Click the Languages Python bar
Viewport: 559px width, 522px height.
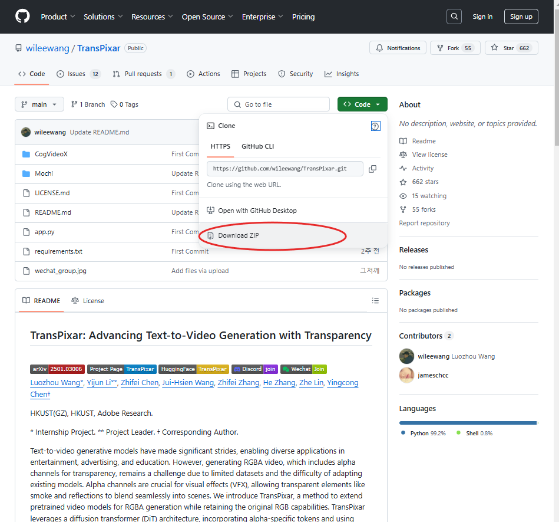(468, 423)
